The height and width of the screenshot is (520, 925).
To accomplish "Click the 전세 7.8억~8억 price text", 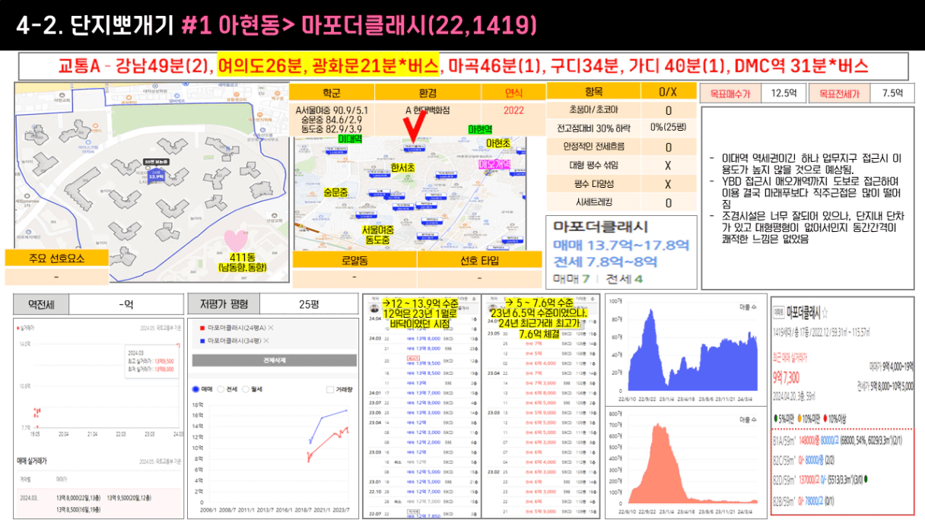I will [x=606, y=262].
